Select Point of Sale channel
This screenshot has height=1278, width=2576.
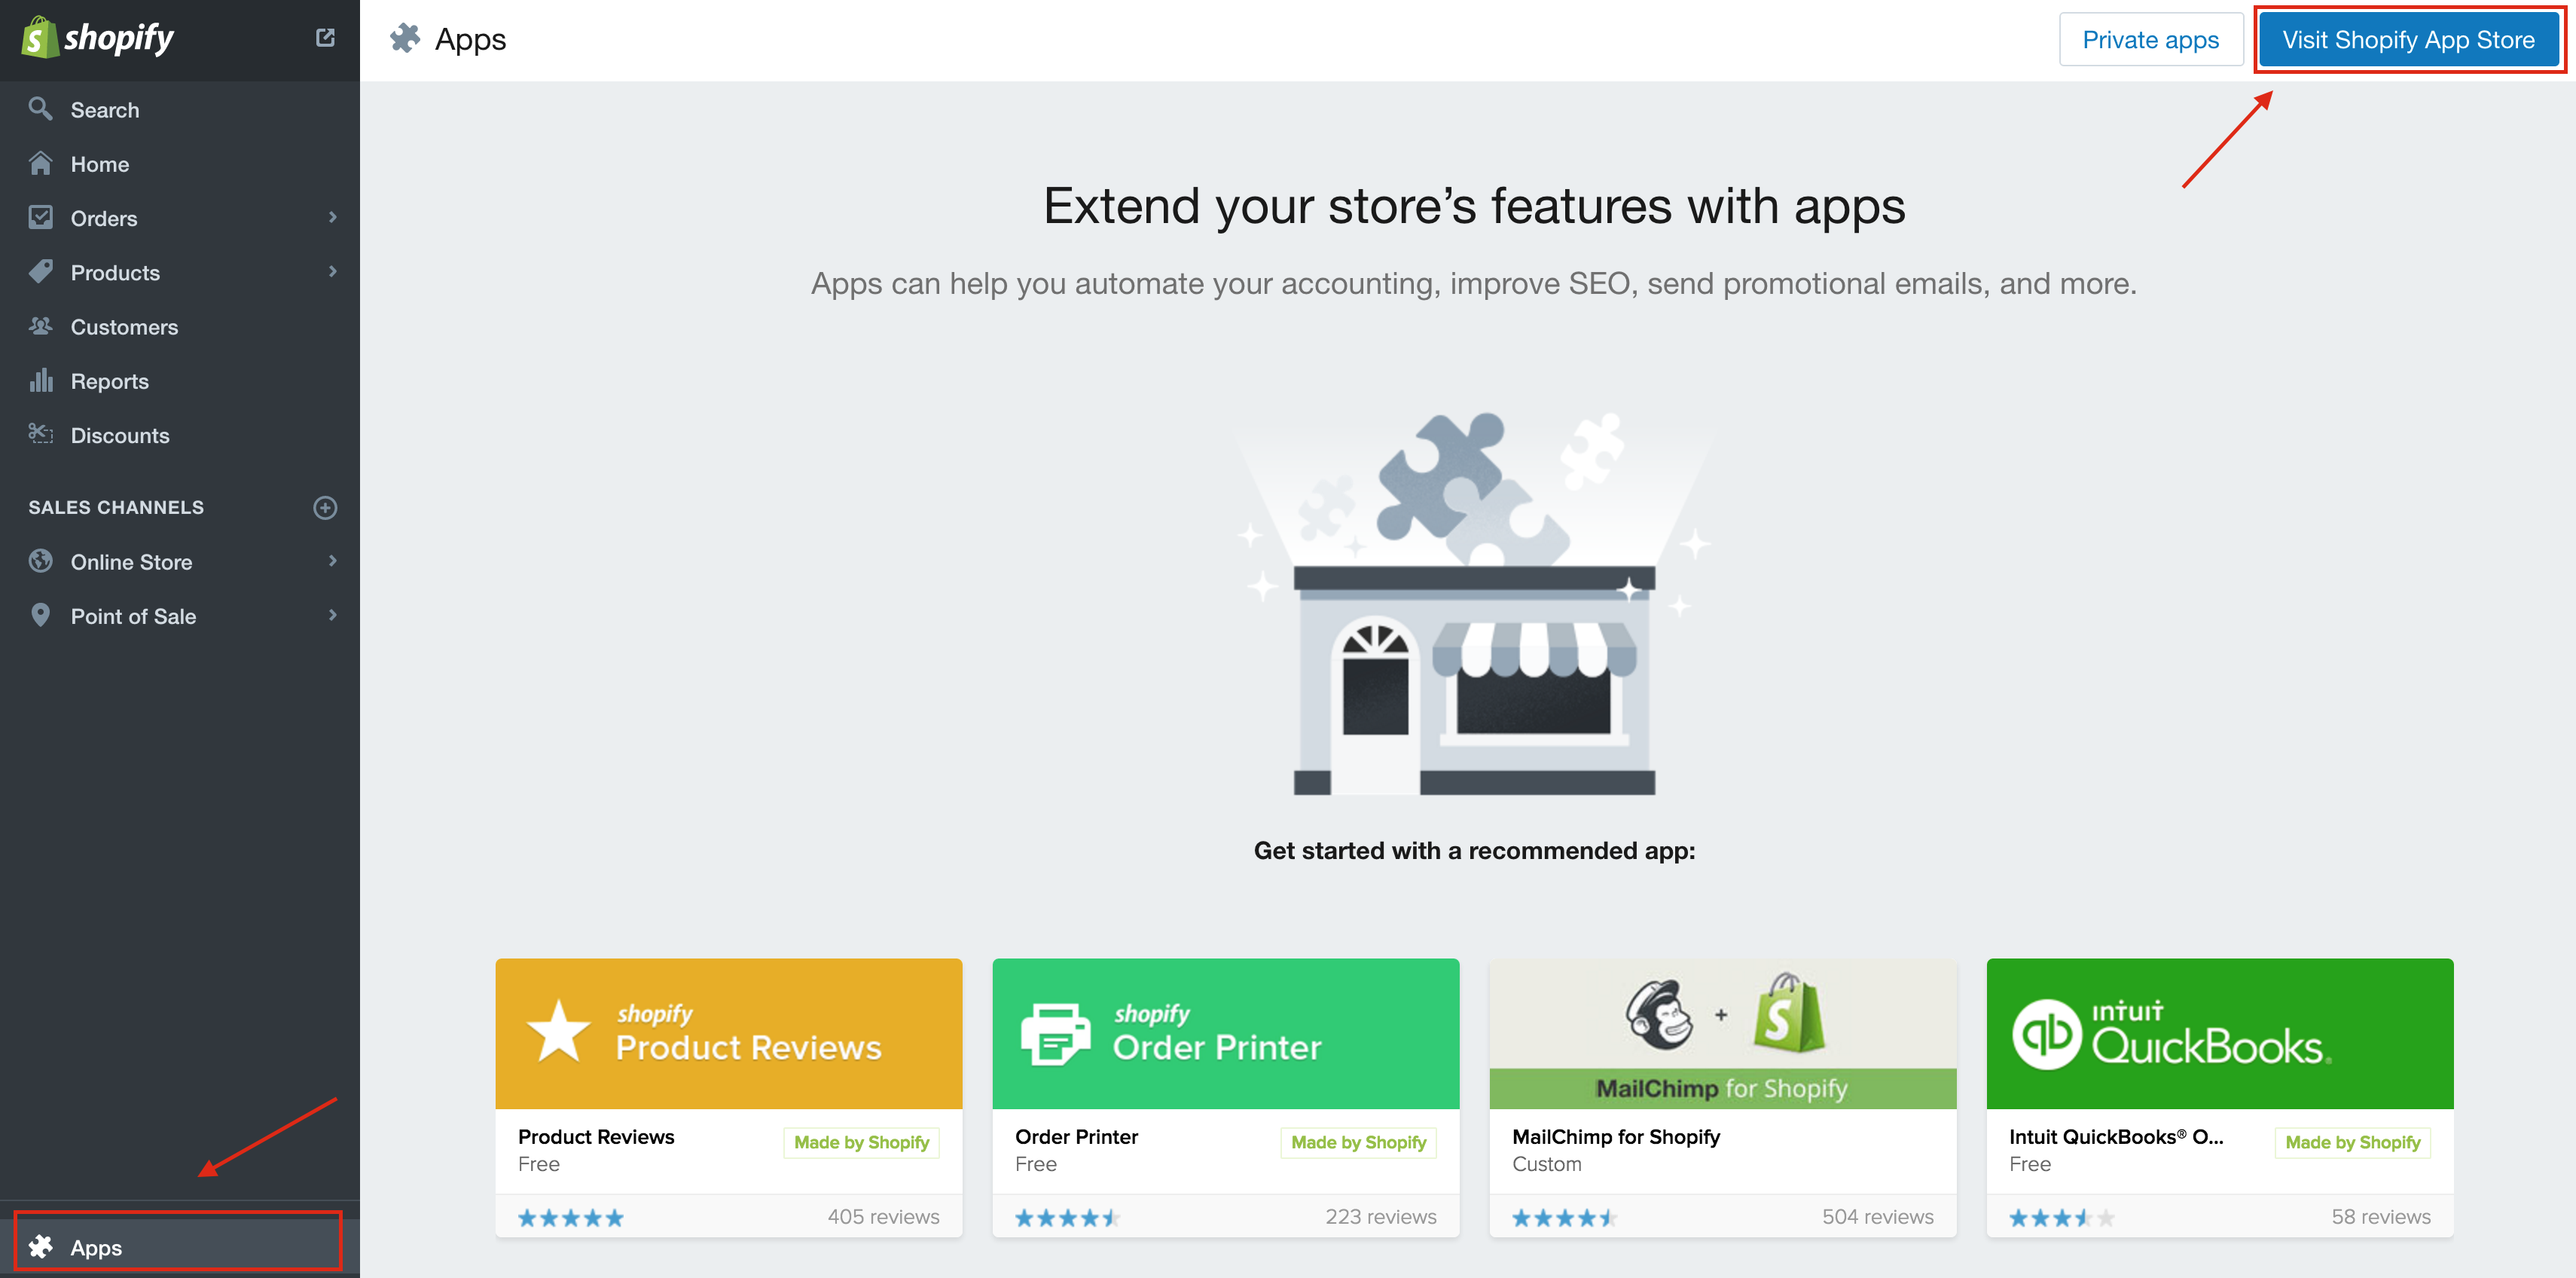click(x=180, y=616)
